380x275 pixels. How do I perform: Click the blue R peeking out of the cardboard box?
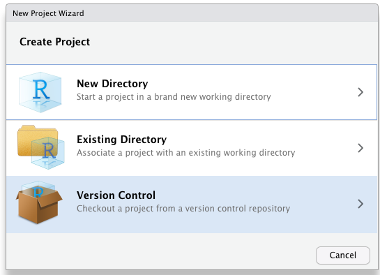pos(38,191)
